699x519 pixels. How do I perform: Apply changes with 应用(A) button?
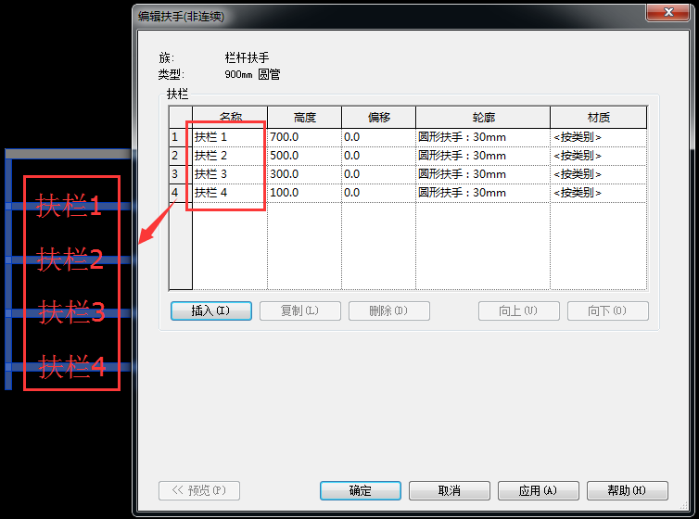point(538,491)
